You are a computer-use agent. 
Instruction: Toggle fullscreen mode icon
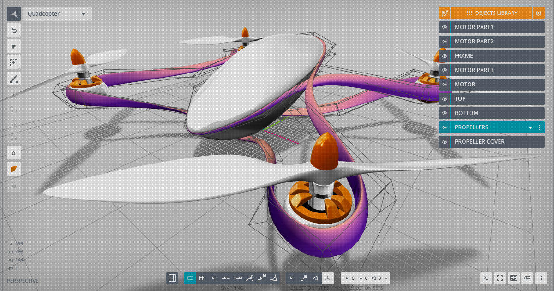coord(500,278)
